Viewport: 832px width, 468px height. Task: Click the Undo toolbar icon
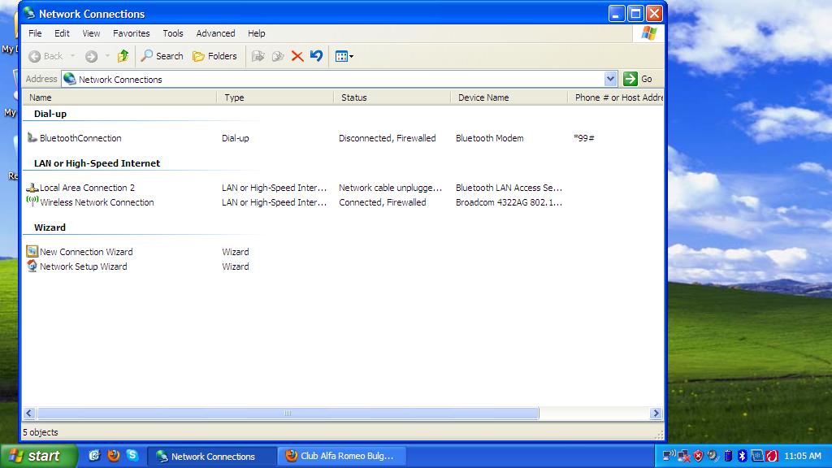point(317,56)
